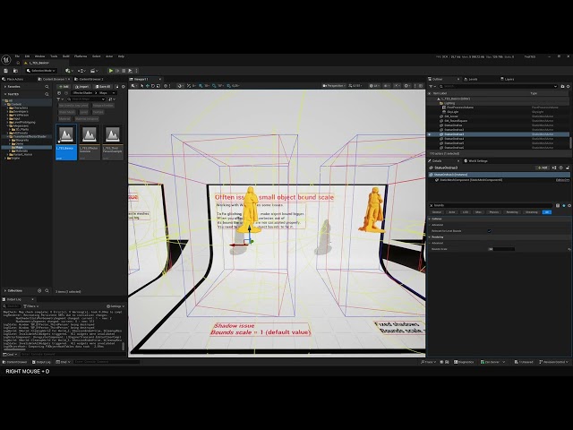Click the Content Browser settings gear icon

124,87
